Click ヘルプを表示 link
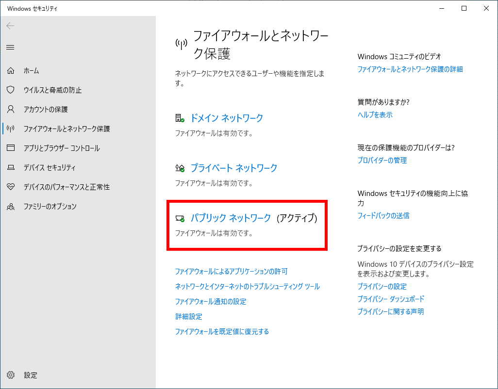 click(375, 115)
